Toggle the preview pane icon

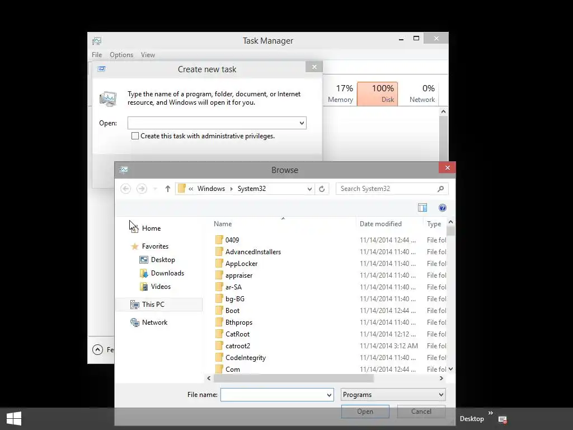point(422,208)
